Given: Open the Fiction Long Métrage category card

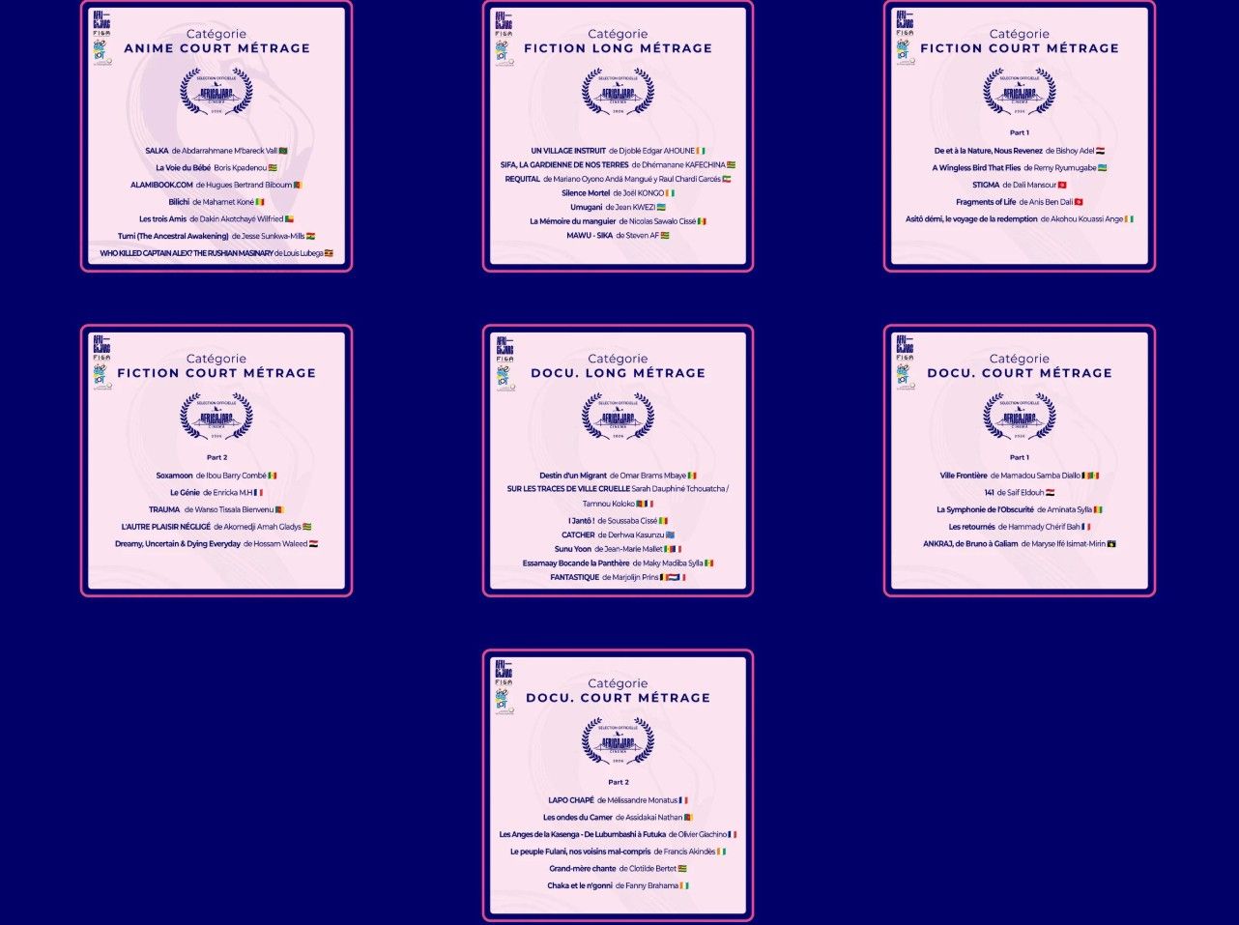Looking at the screenshot, I should coord(618,136).
